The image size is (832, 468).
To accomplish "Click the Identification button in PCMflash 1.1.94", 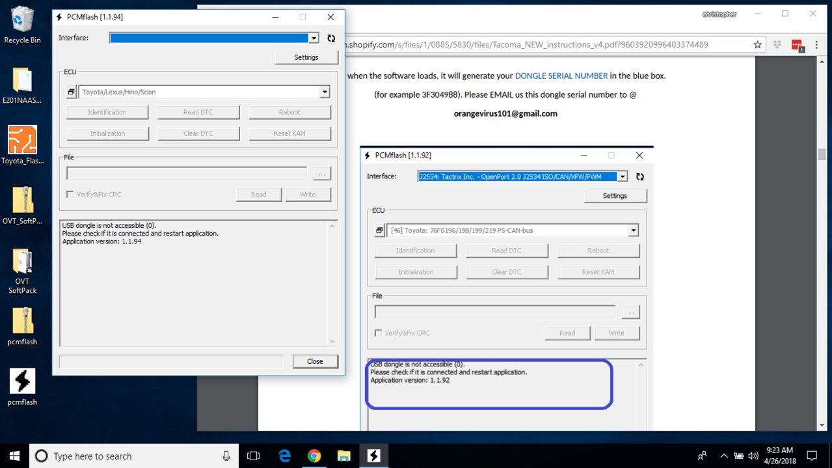I will [107, 112].
